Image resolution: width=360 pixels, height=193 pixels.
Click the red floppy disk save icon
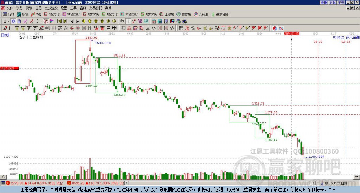point(172,21)
